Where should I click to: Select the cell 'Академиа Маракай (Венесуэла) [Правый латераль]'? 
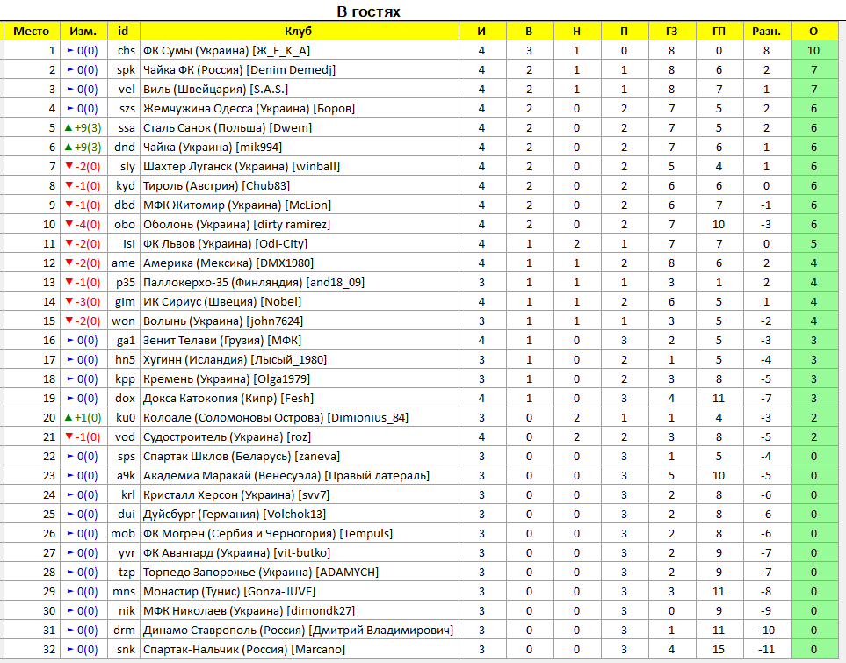click(300, 476)
